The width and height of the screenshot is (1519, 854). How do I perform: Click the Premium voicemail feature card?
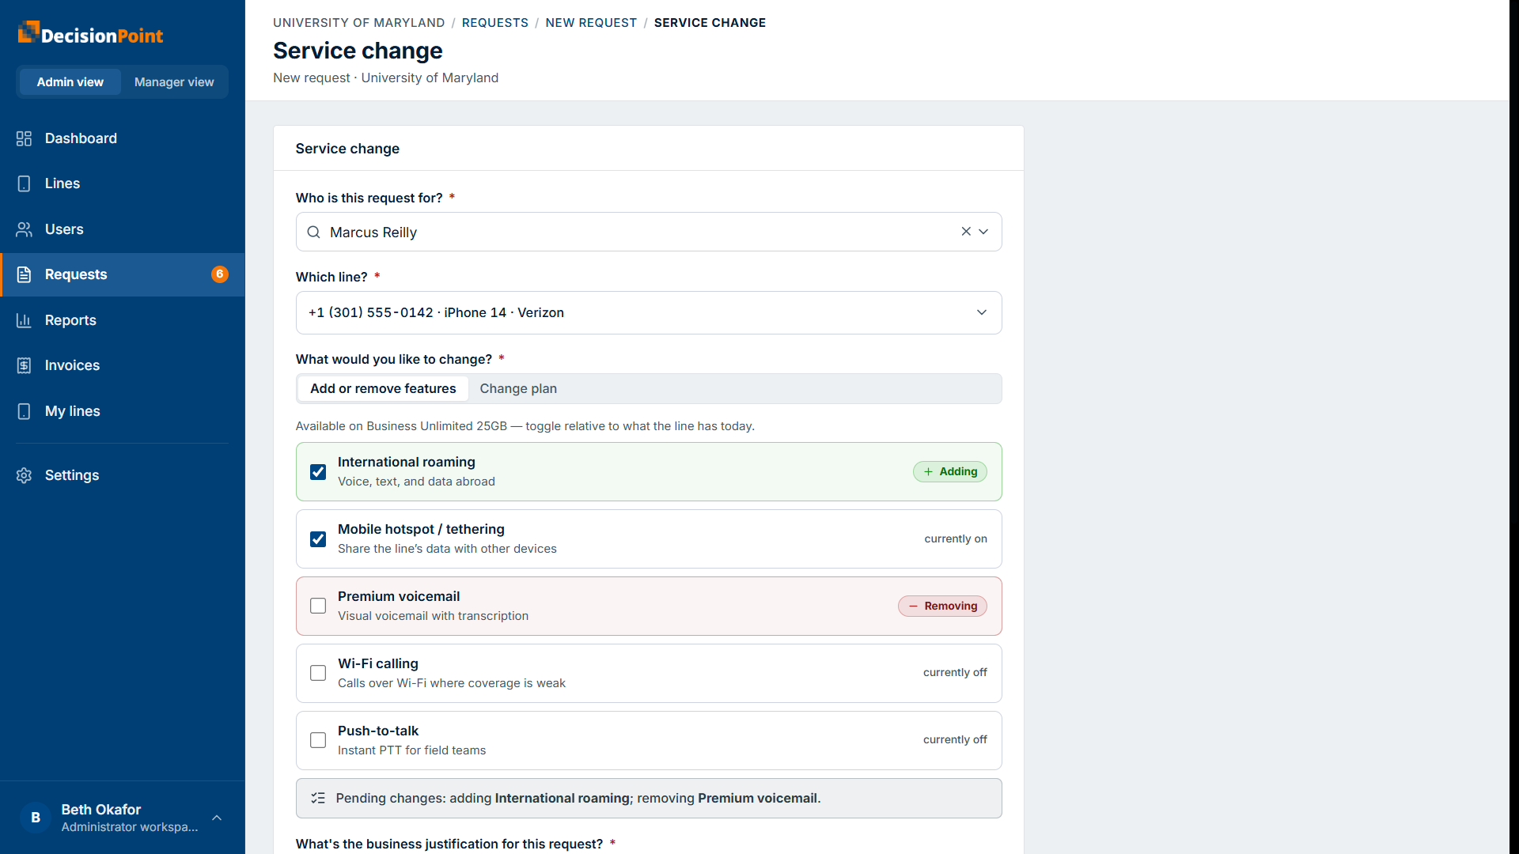click(x=649, y=606)
